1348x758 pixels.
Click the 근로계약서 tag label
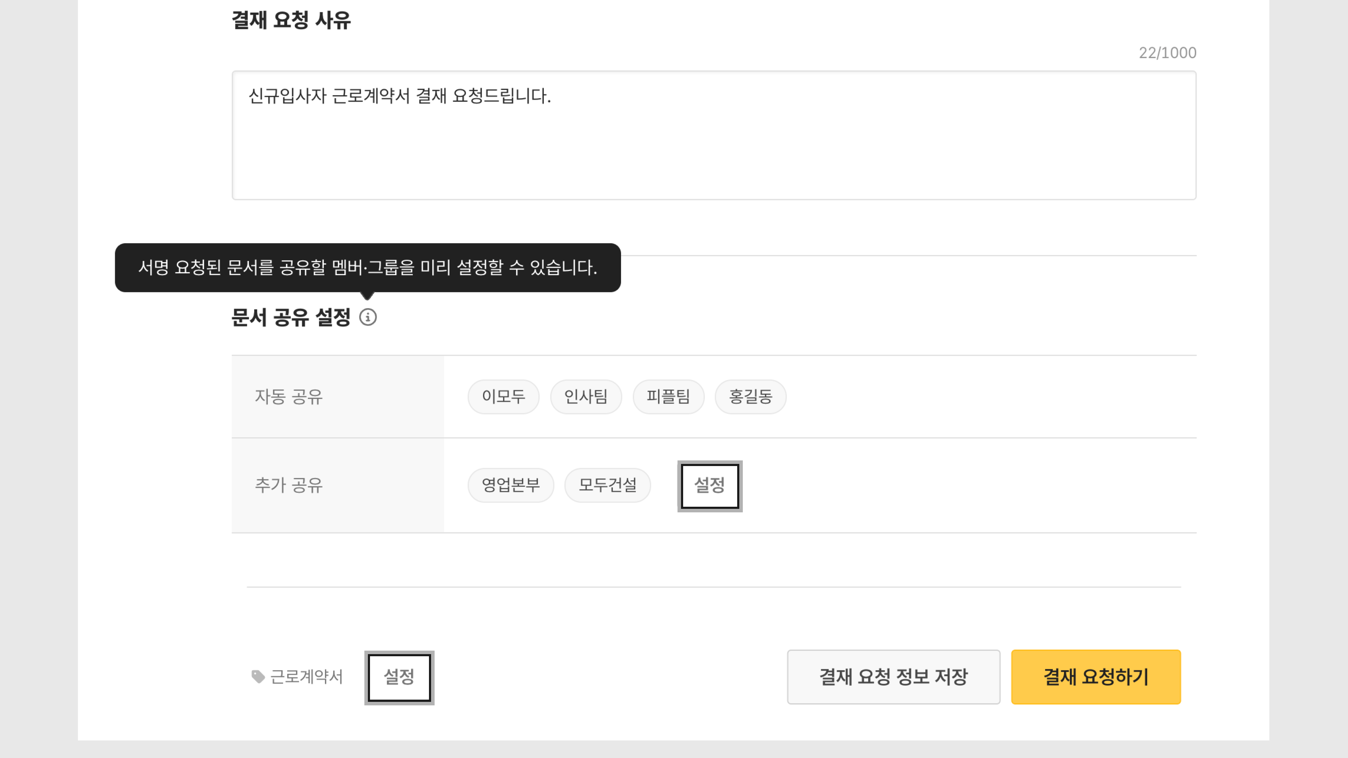click(307, 677)
